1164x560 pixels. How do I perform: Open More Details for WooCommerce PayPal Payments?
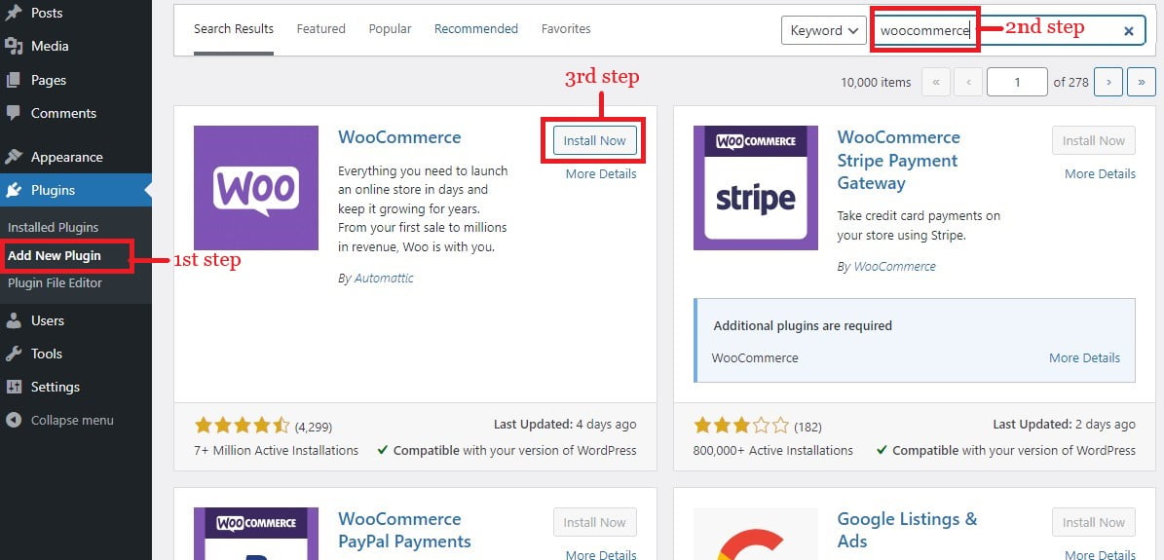[601, 554]
